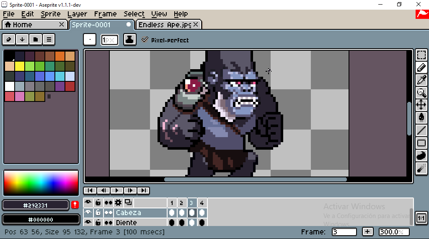
Task: Click the 300.0% zoom field
Action: click(394, 232)
